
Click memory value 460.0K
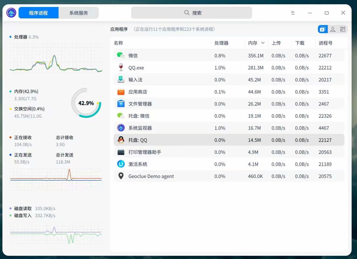tap(255, 176)
